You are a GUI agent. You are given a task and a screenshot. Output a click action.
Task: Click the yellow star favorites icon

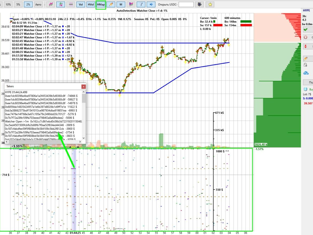click(210, 5)
